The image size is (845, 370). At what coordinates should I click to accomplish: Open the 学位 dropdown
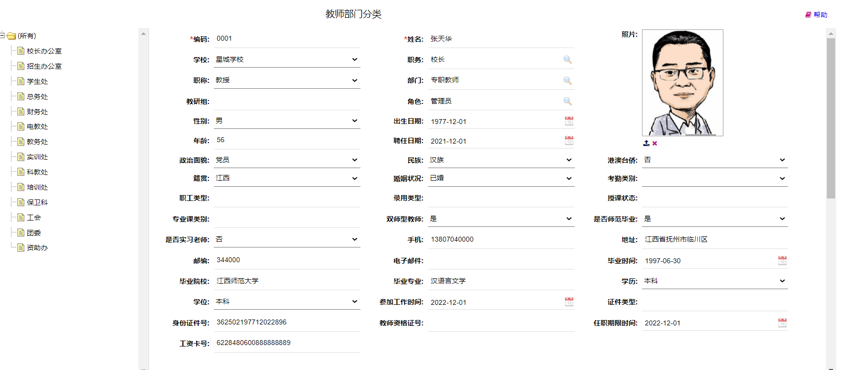(x=287, y=301)
